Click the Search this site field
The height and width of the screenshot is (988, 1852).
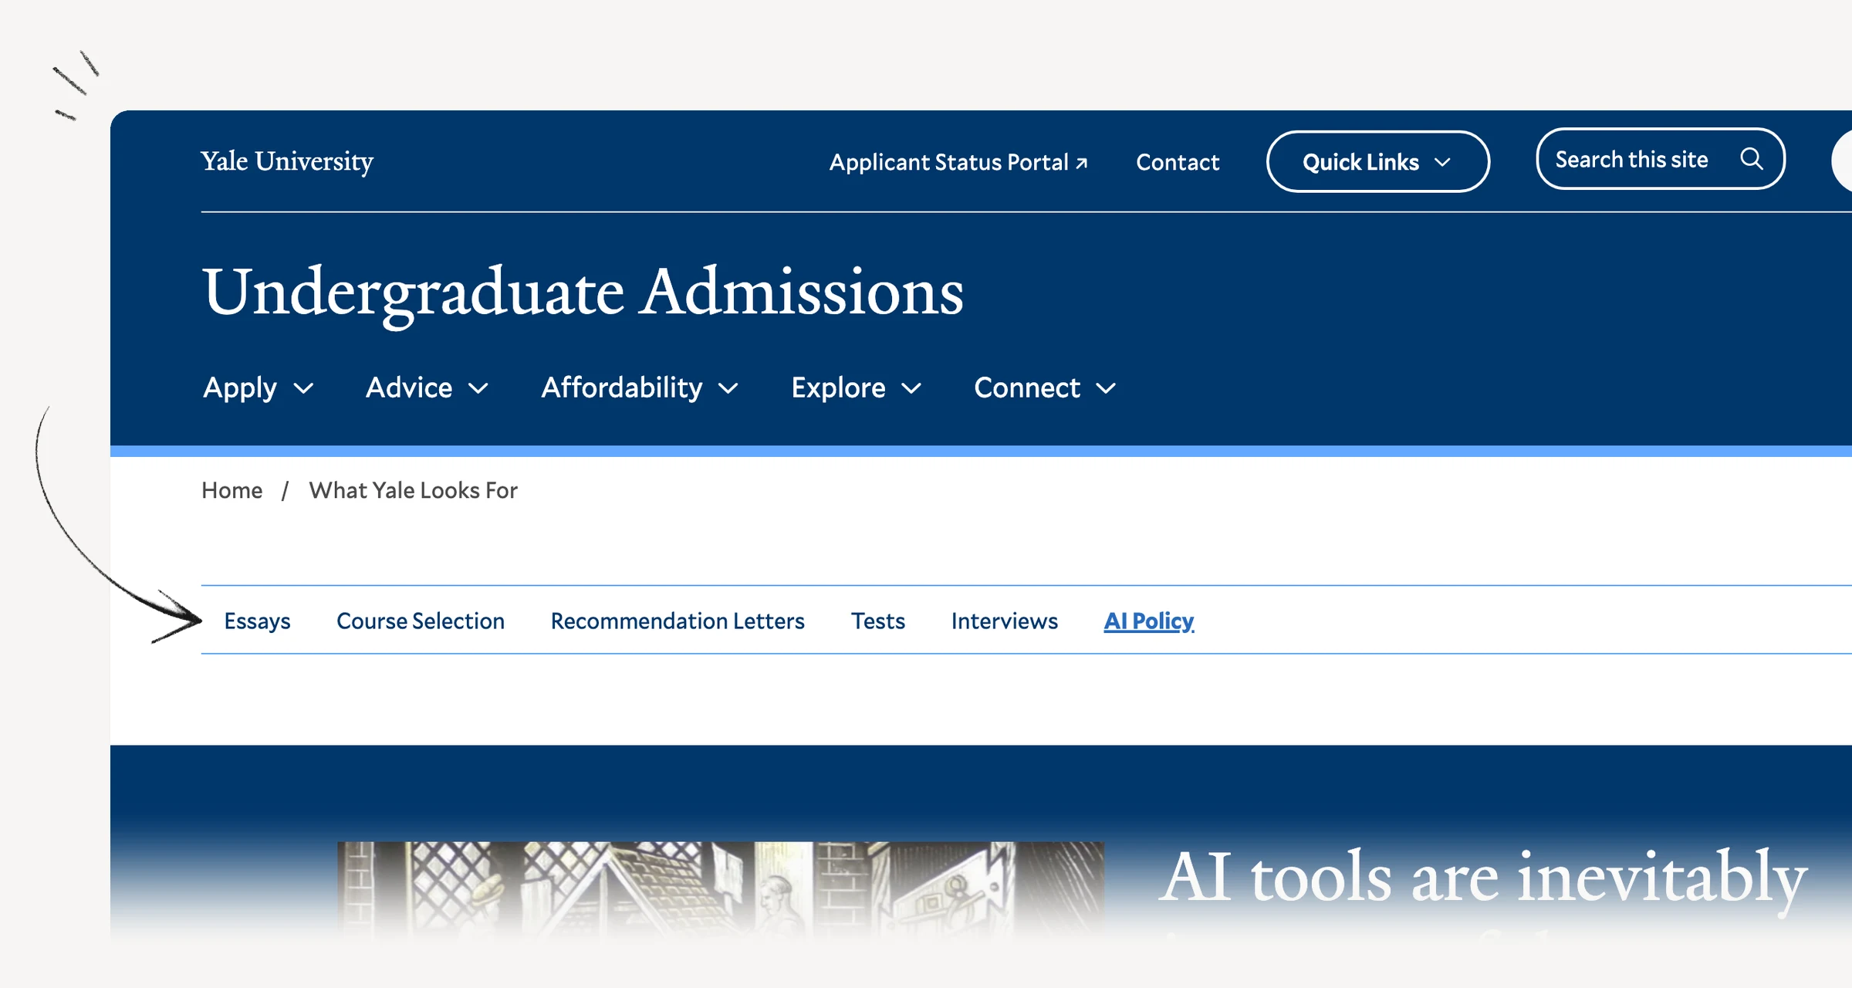coord(1660,159)
